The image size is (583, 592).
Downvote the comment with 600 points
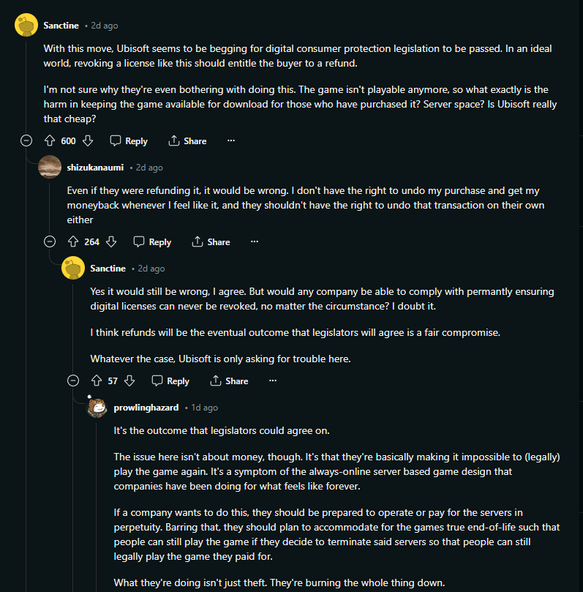(88, 140)
